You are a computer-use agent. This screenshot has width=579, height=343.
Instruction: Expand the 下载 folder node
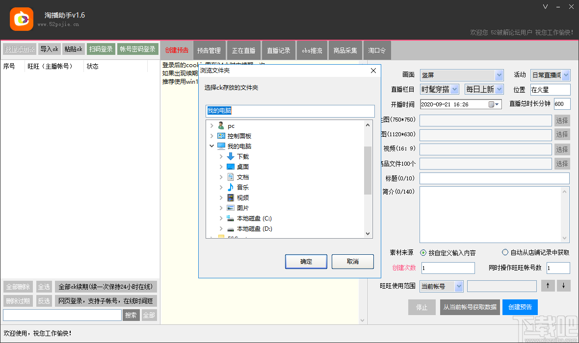pos(221,156)
